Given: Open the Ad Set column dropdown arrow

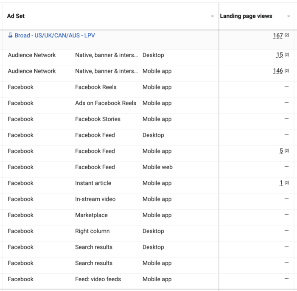Looking at the screenshot, I should [x=212, y=17].
